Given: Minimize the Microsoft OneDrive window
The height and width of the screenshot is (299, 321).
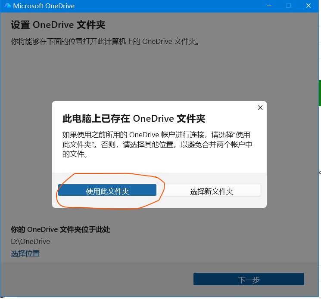Looking at the screenshot, I should 269,6.
